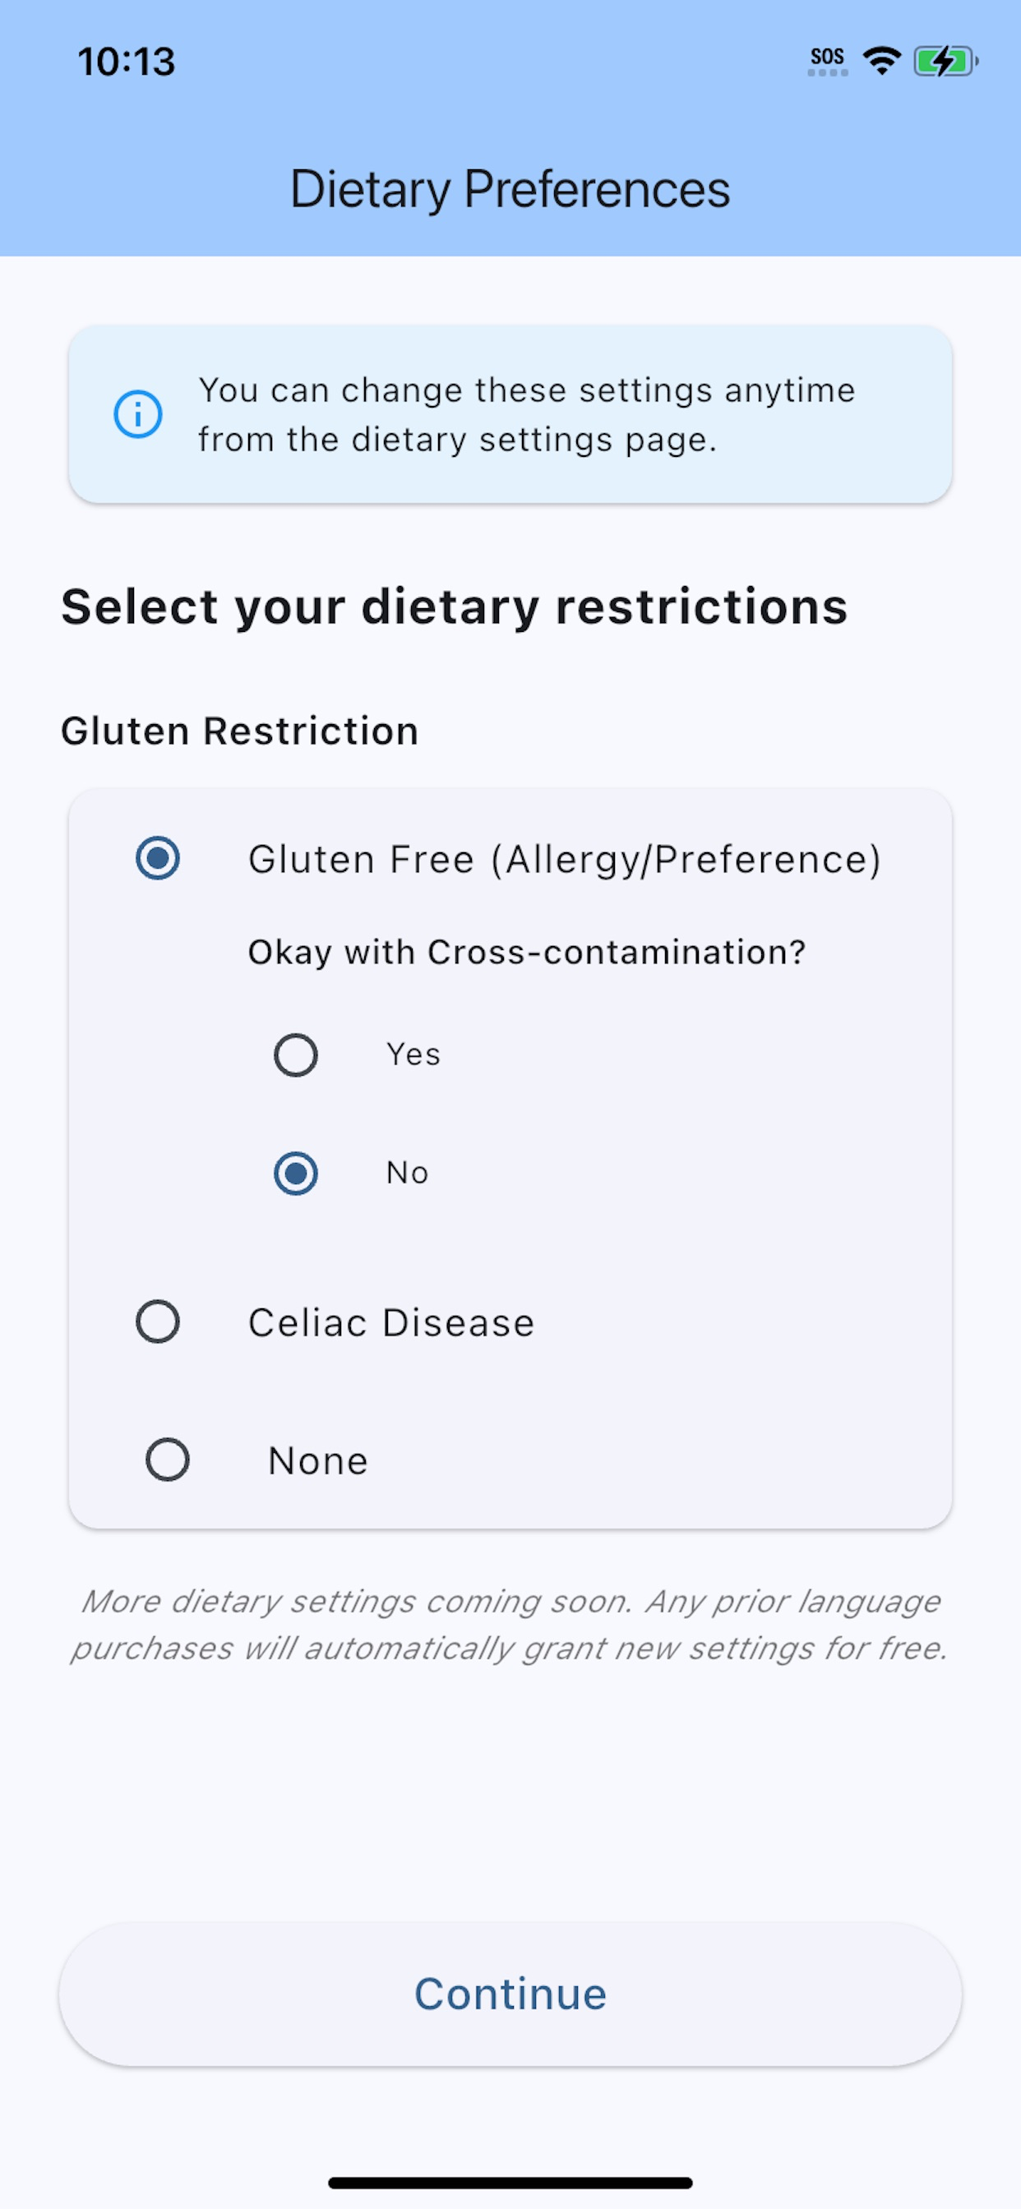Tap the Gluten Free (Allergy/Preference) label
This screenshot has width=1021, height=2209.
tap(565, 860)
